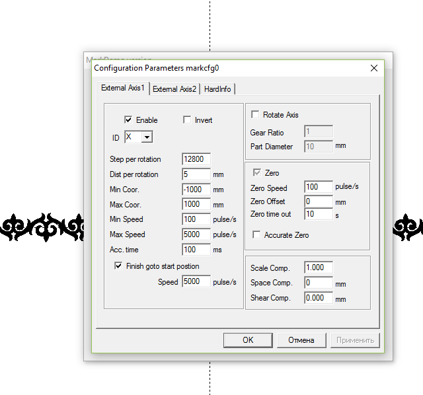Screen dimensions: 423x395
Task: Click the Dist per rotation field
Action: coord(196,174)
